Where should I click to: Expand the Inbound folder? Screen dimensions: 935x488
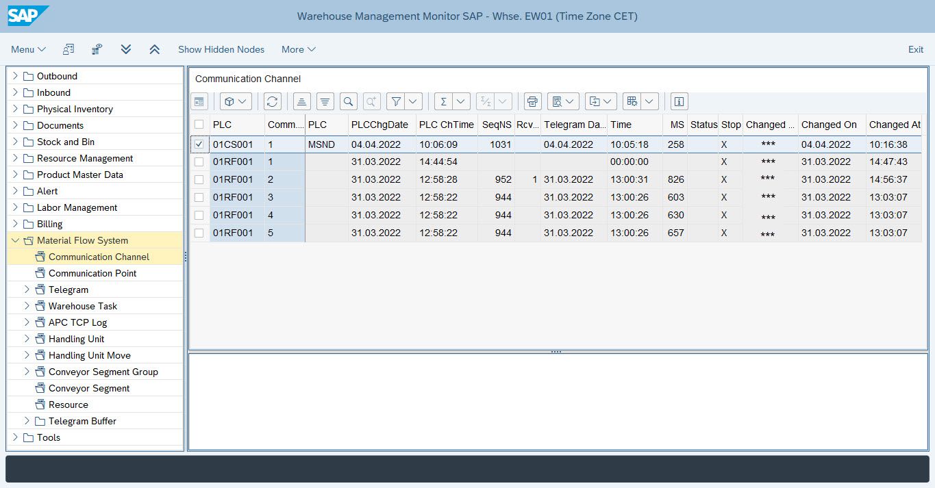pos(15,92)
